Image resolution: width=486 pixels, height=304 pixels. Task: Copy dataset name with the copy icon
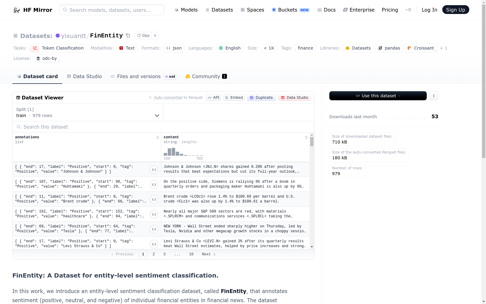click(x=128, y=36)
